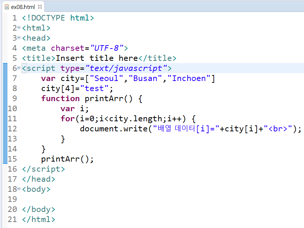
Task: Click the printArr(); call on line 15
Action: 67,159
